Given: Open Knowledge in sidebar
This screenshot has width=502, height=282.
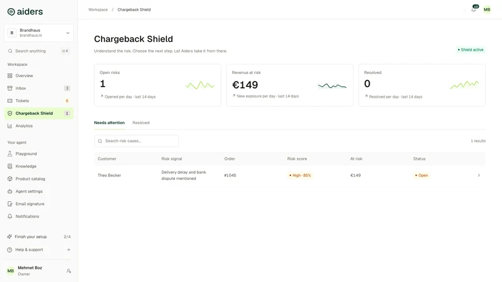Looking at the screenshot, I should click(x=39, y=166).
